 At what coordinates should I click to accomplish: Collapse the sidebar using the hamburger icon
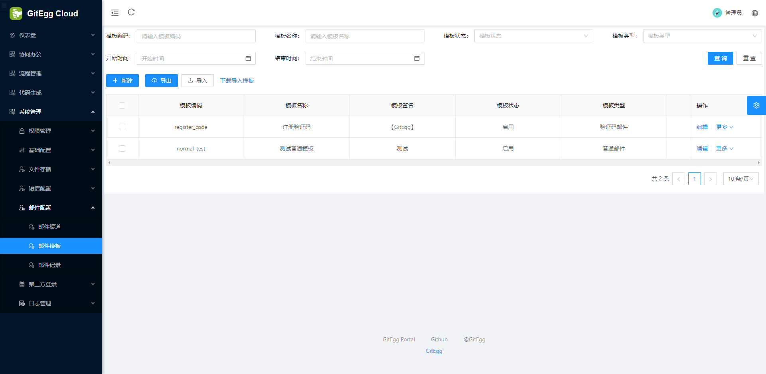tap(115, 12)
